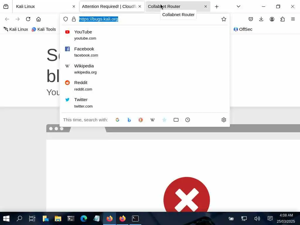The width and height of the screenshot is (300, 225).
Task: Switch to the Attention Required Cloudflare tab
Action: point(112,6)
